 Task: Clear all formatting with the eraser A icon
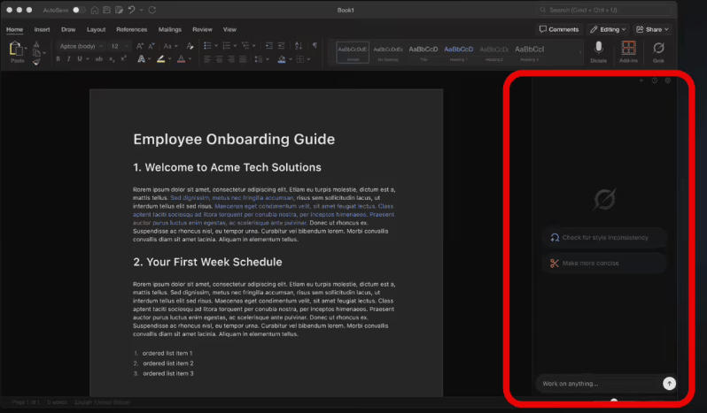click(190, 46)
